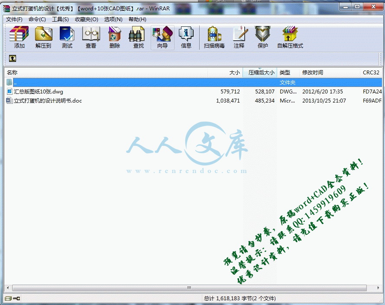Click date 2012/6/20 17:35

(x=322, y=92)
